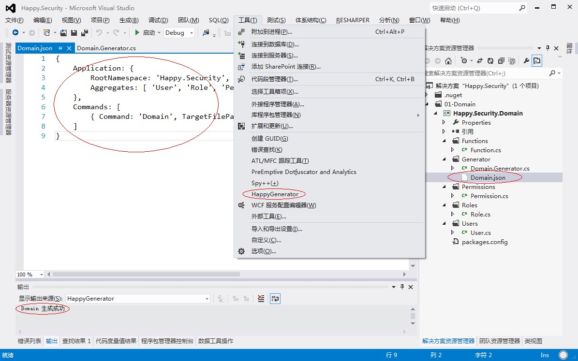
Task: Click the New Project toolbar icon
Action: coord(46,32)
